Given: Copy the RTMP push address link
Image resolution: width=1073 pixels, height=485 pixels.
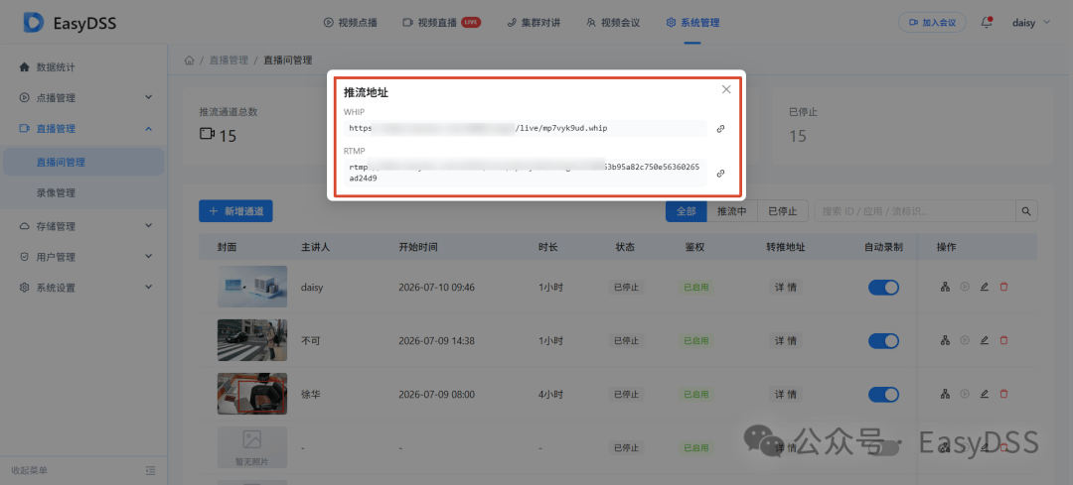Looking at the screenshot, I should coord(720,174).
